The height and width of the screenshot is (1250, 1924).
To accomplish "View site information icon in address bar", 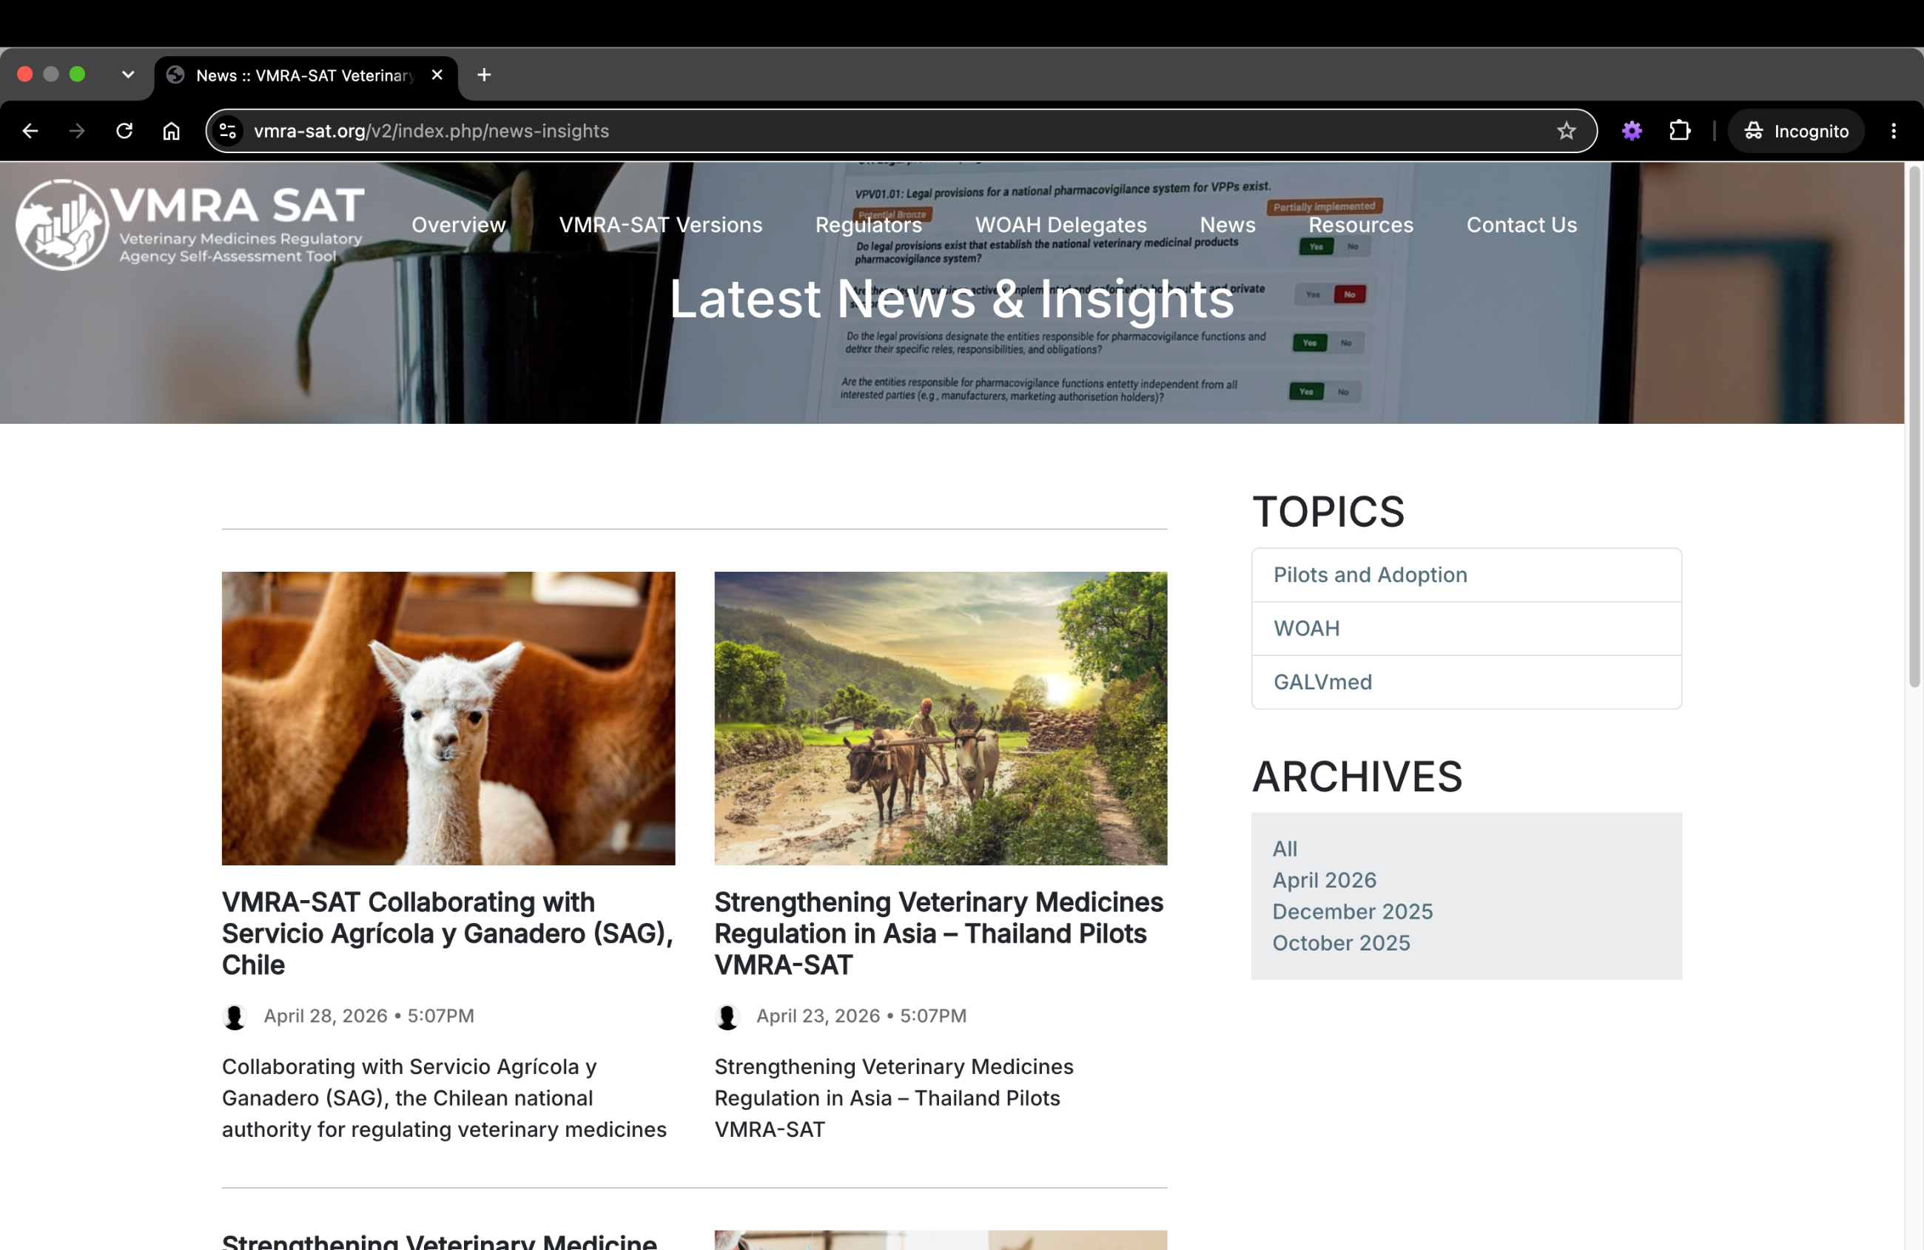I will [228, 131].
